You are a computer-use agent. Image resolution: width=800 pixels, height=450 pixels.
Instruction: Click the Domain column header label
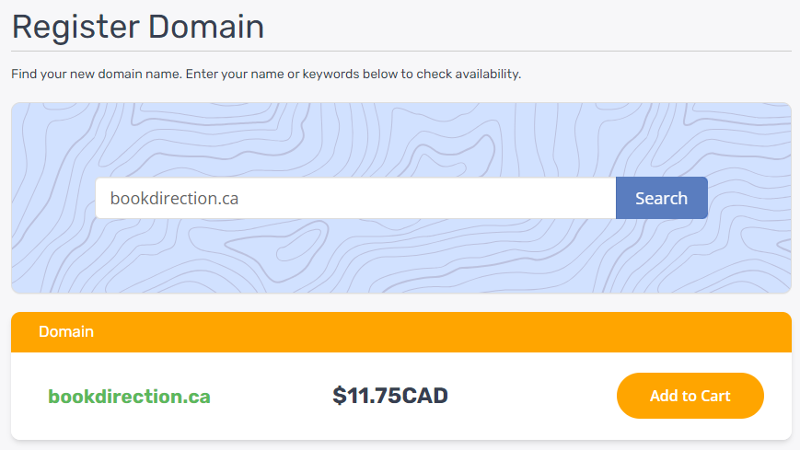tap(66, 331)
